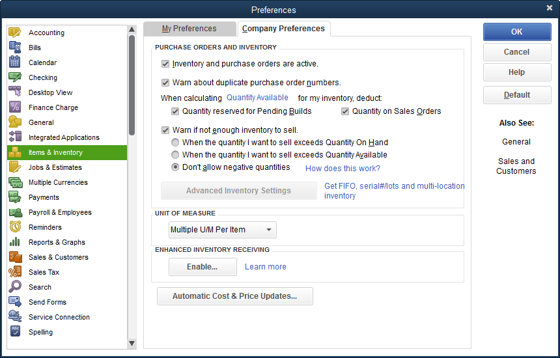Click the Payments icon in sidebar

pyautogui.click(x=15, y=197)
